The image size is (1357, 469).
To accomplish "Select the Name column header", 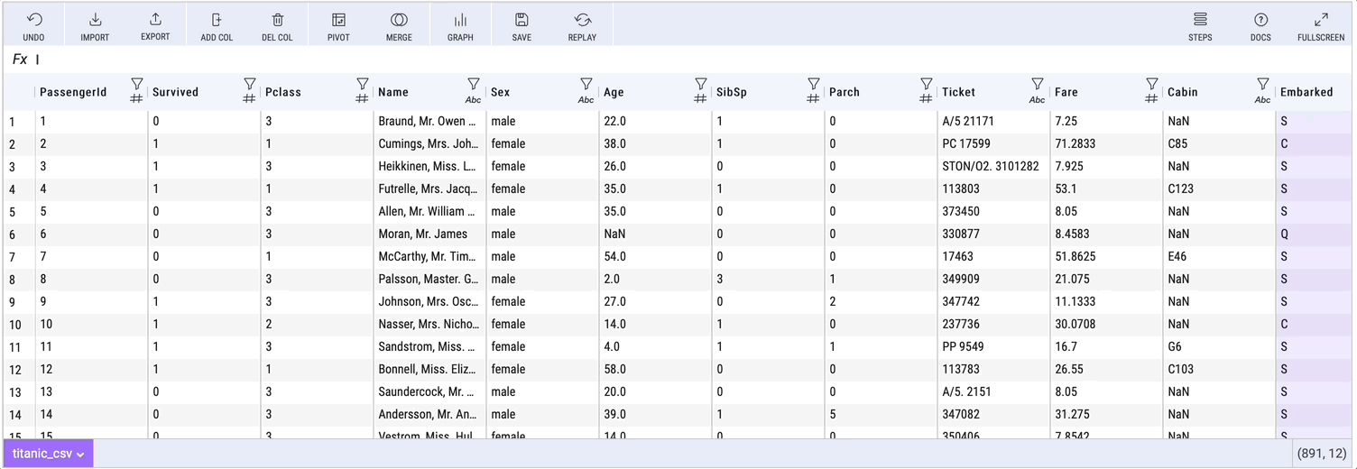I will click(415, 92).
